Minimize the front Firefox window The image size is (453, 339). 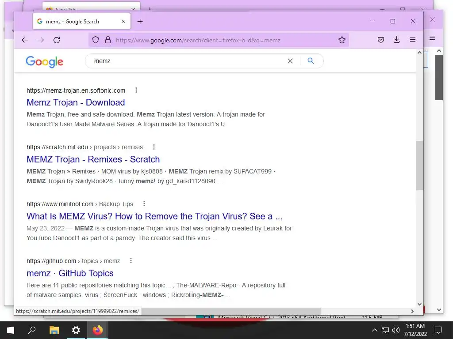[372, 21]
